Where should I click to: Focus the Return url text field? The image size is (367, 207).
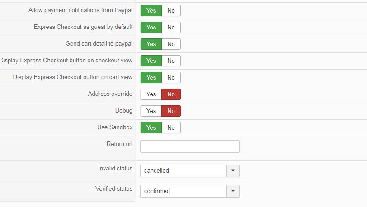[189, 146]
